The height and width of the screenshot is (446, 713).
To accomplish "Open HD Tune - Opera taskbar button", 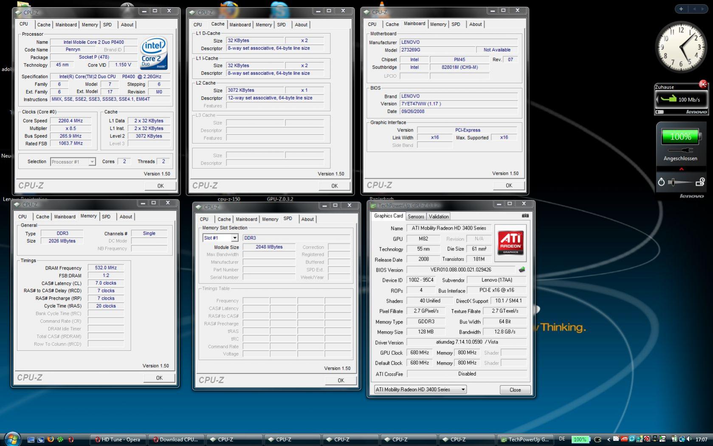I will [x=118, y=440].
